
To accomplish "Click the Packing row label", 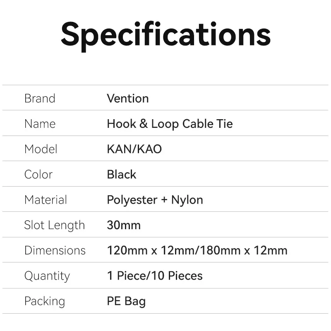I will [x=45, y=301].
